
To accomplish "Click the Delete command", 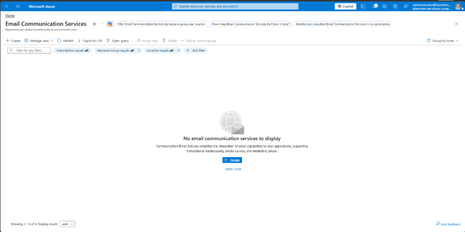I will (x=170, y=41).
